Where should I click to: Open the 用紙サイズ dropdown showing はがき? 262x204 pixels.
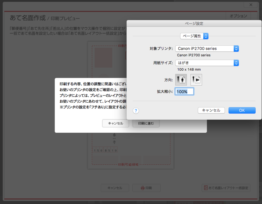(207, 63)
